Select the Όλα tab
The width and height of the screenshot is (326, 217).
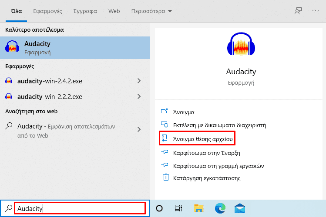coord(16,11)
